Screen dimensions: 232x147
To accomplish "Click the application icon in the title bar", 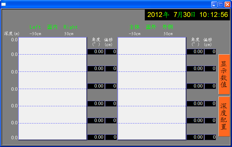I will pos(4,4).
